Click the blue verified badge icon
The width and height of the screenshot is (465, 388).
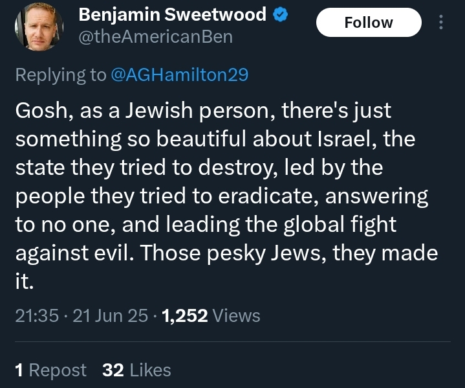click(280, 15)
